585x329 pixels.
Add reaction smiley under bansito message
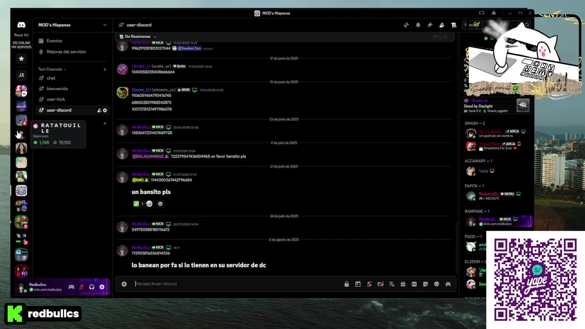tap(160, 204)
